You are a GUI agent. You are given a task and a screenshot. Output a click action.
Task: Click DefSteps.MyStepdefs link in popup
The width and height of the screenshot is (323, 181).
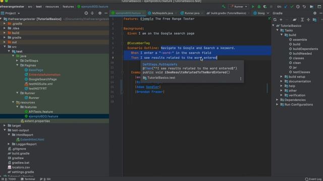159,64
